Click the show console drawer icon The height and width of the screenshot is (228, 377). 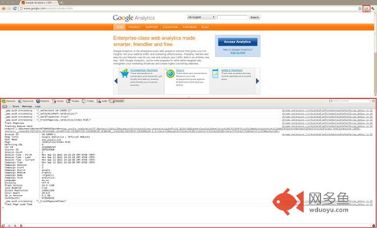[9, 226]
